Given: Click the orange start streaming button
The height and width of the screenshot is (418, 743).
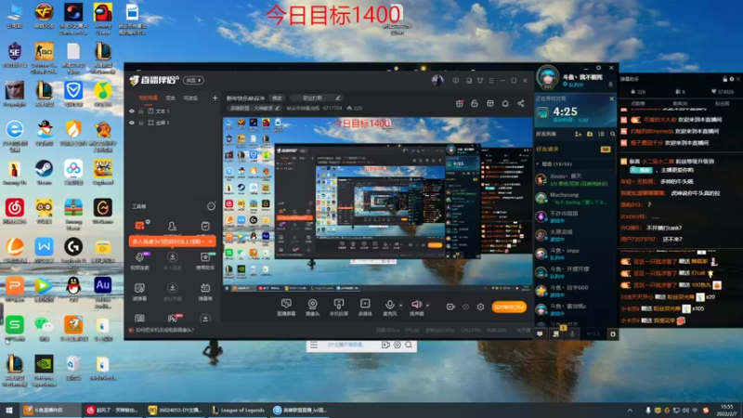Looking at the screenshot, I should [509, 307].
